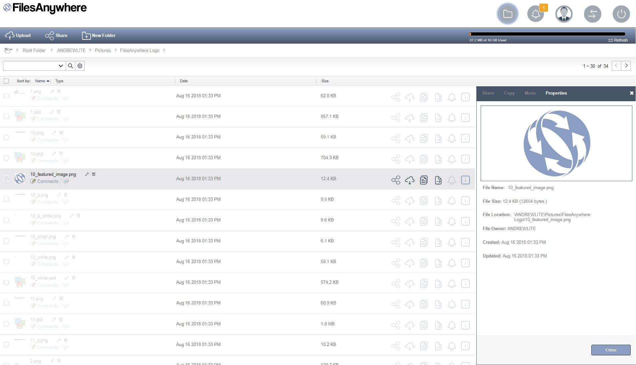Click the power logout icon

(621, 14)
